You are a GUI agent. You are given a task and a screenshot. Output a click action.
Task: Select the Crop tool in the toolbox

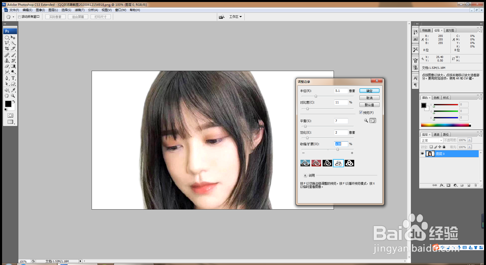[x=7, y=48]
